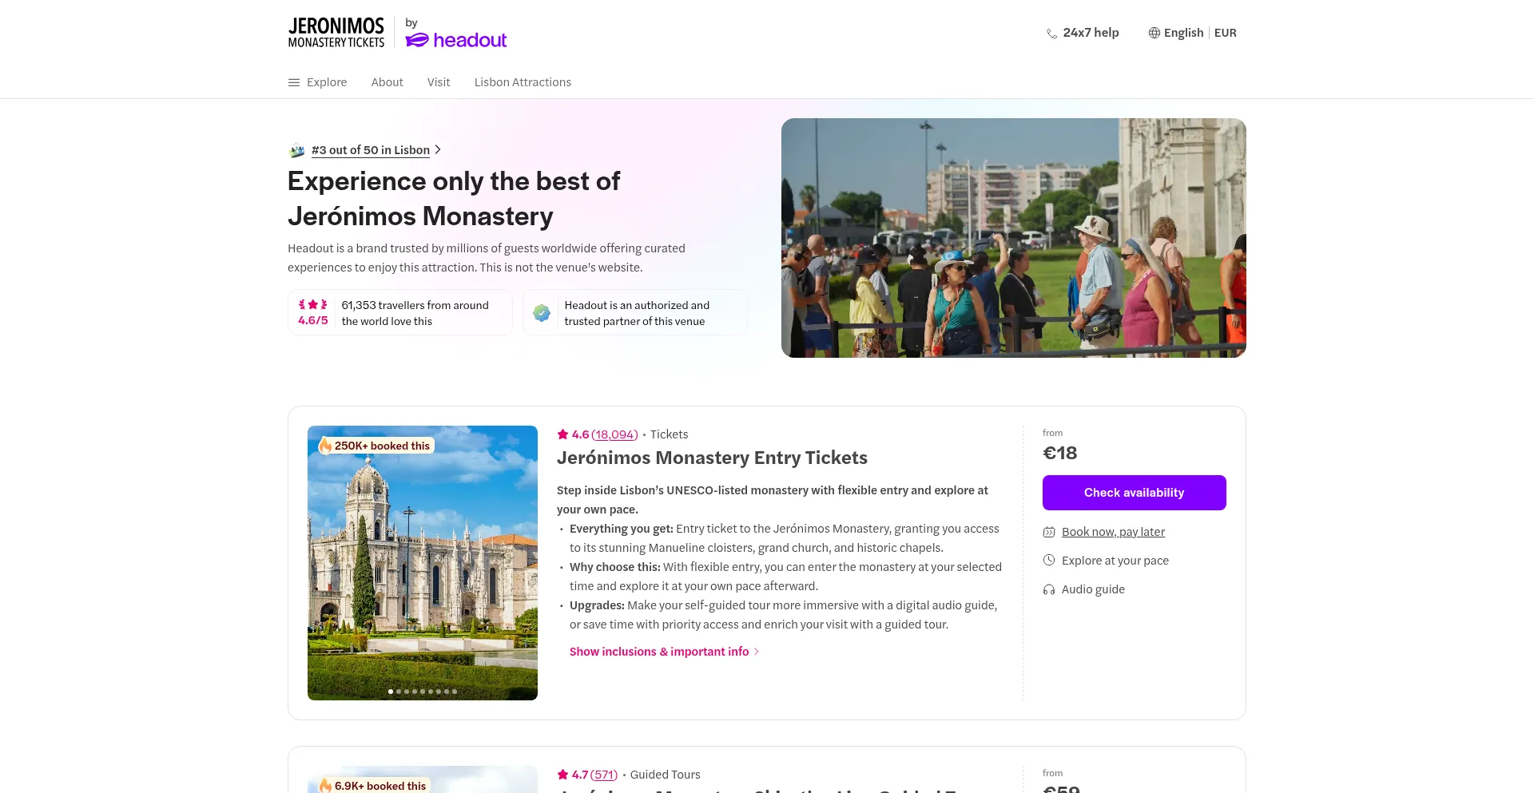The height and width of the screenshot is (793, 1534).
Task: Click the 250K+ booked this badge
Action: (376, 446)
